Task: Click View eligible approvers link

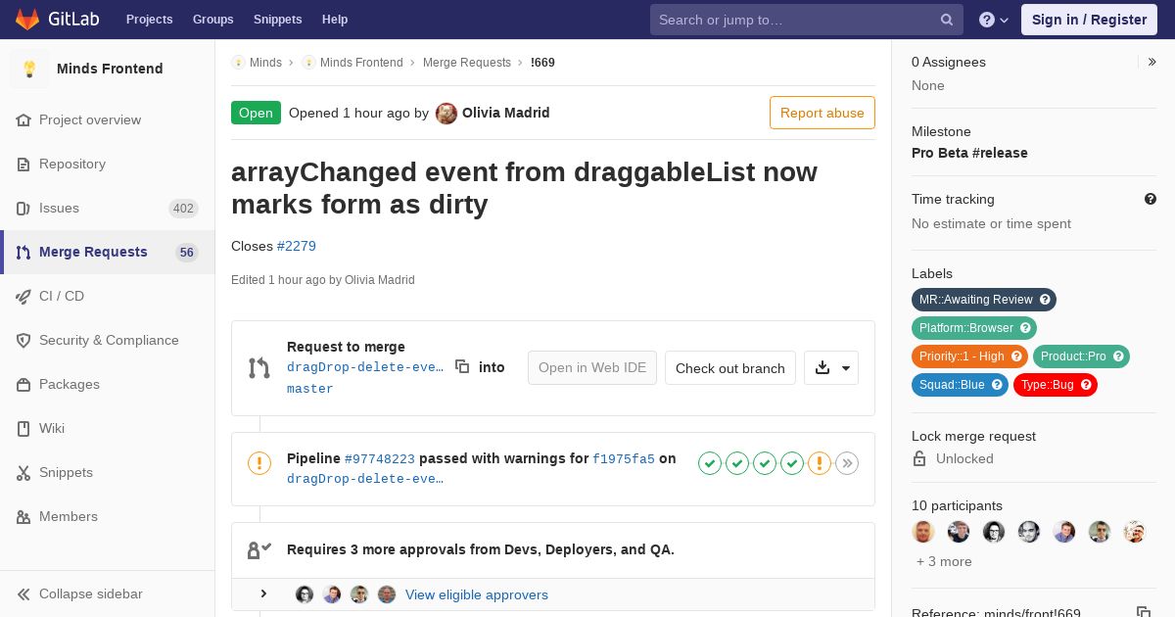Action: point(477,594)
